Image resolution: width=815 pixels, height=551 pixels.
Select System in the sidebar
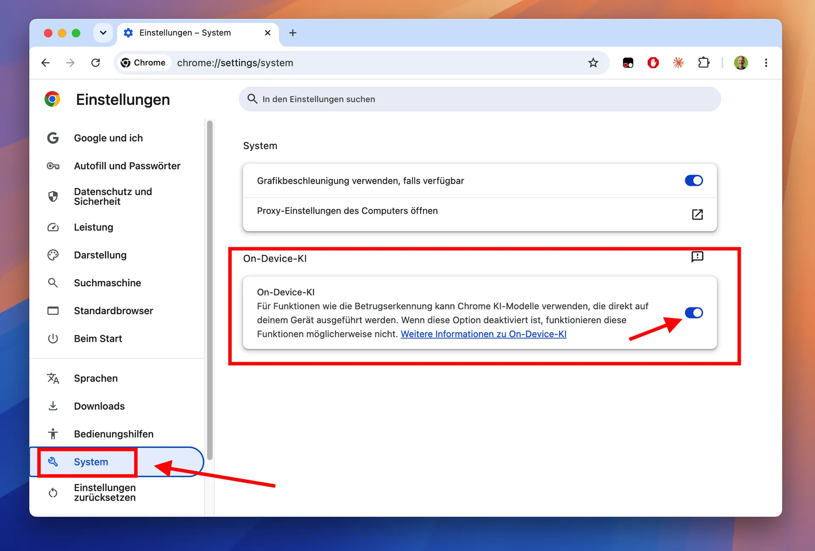click(117, 462)
